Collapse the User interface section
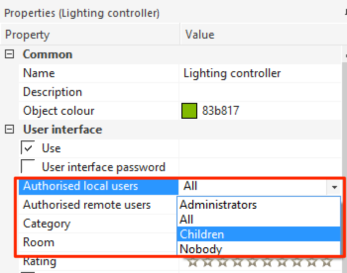Image resolution: width=347 pixels, height=273 pixels. tap(9, 130)
